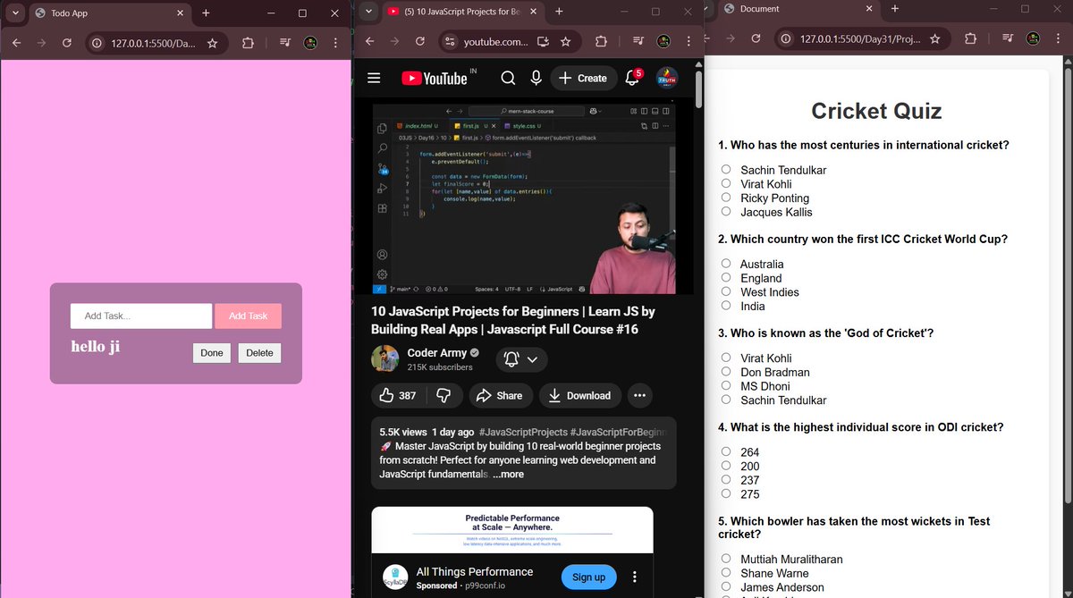Select Muttiah Muralitharan radio option
This screenshot has width=1073, height=598.
click(x=726, y=559)
